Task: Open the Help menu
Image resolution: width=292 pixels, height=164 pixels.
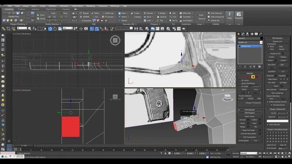Action: click(125, 6)
